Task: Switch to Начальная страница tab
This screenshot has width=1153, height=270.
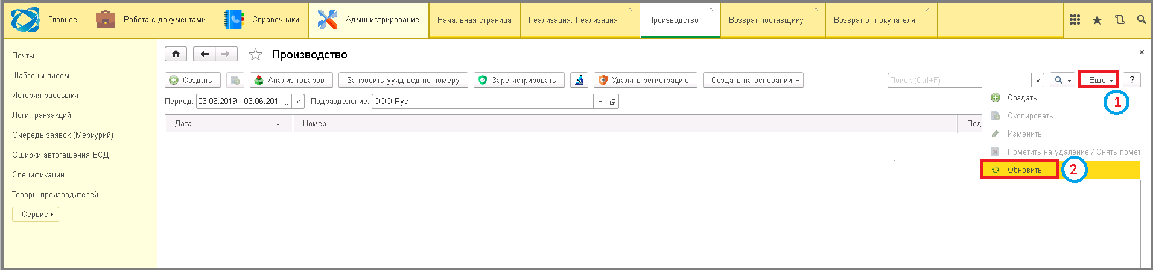Action: [474, 20]
